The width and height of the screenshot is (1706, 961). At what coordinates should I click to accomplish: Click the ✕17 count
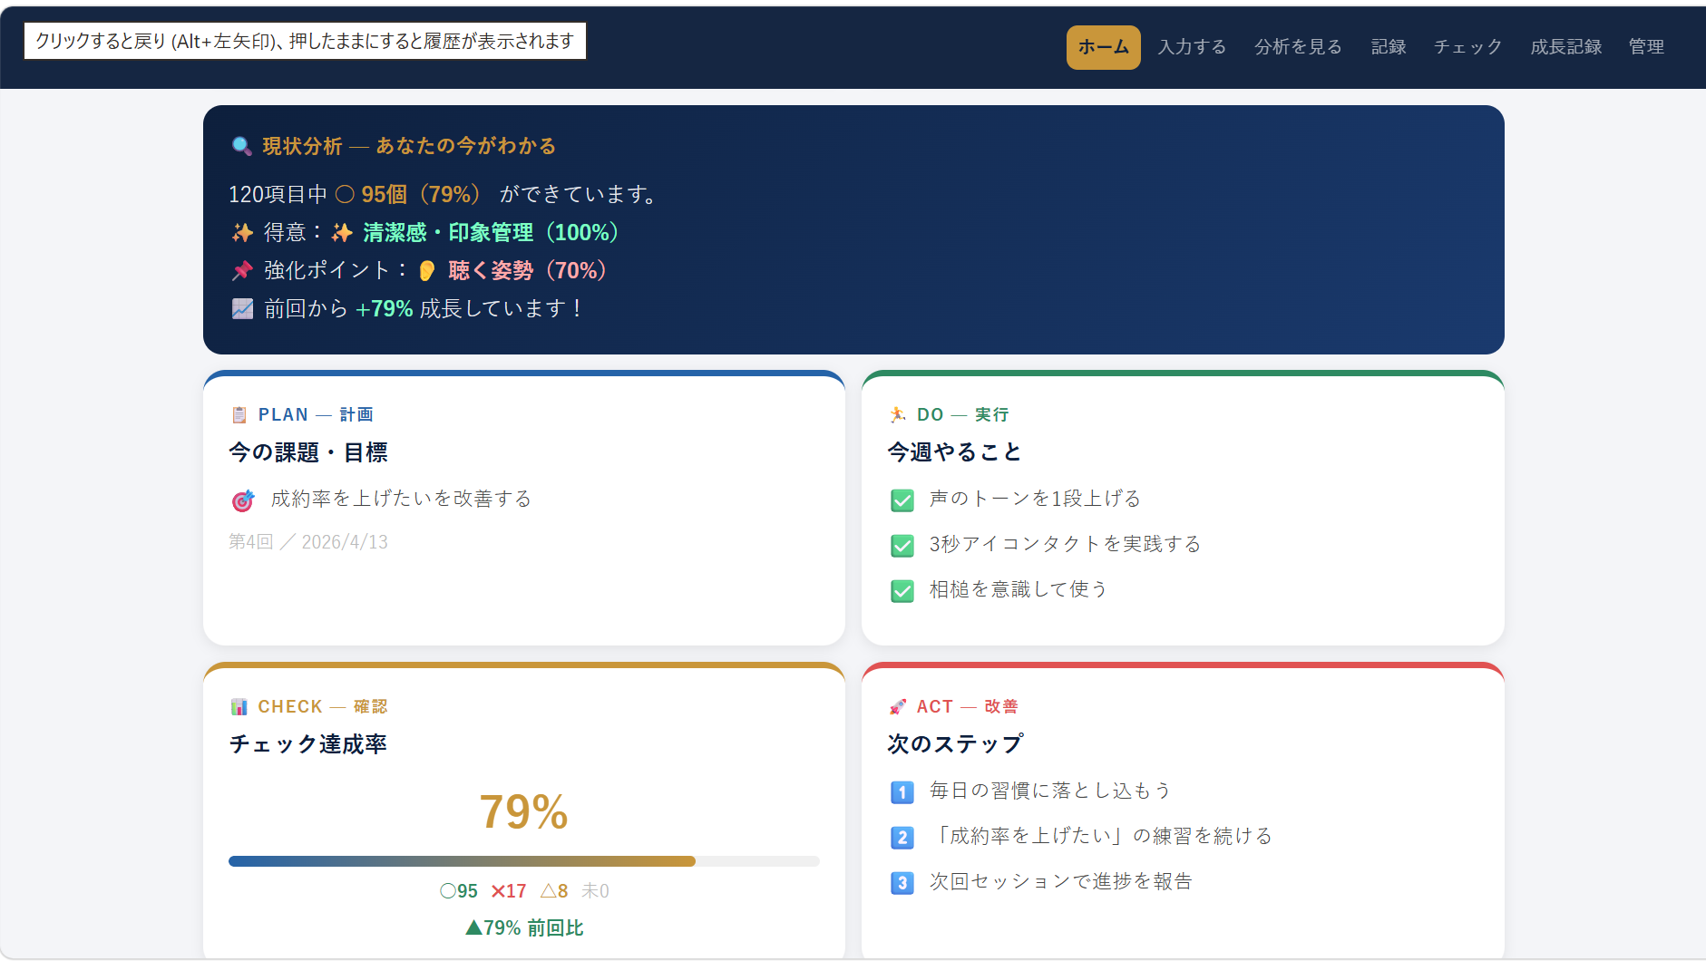click(x=509, y=891)
